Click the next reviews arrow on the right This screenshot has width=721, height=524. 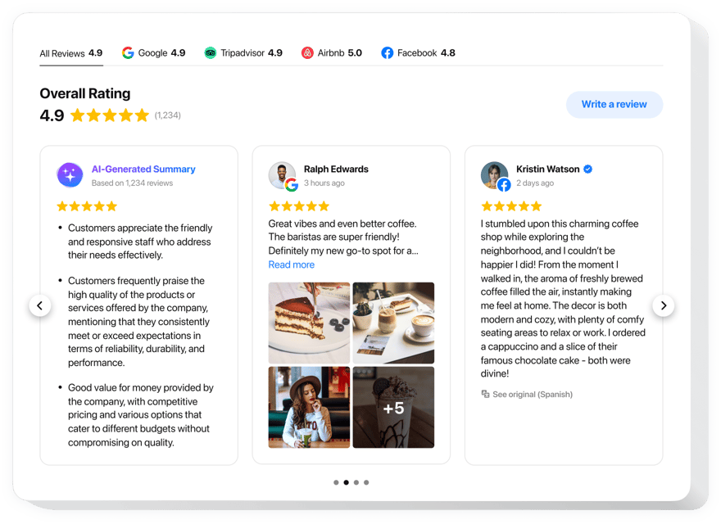[x=664, y=305]
